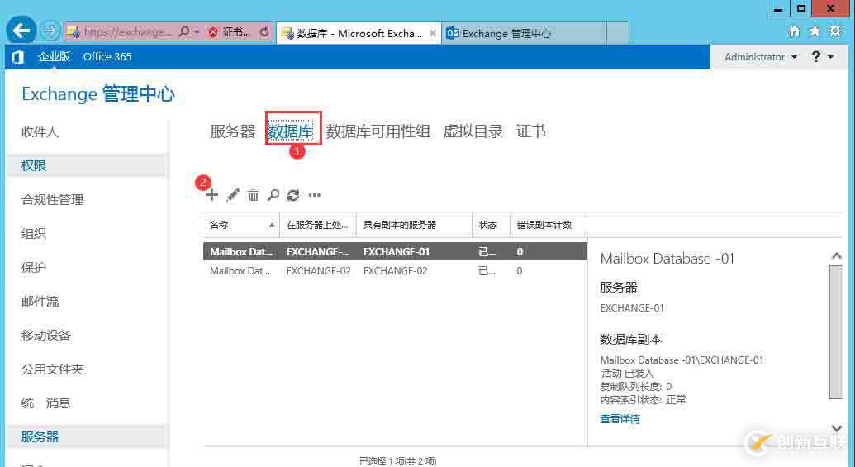Open the 数据库可用性组 tab

378,131
